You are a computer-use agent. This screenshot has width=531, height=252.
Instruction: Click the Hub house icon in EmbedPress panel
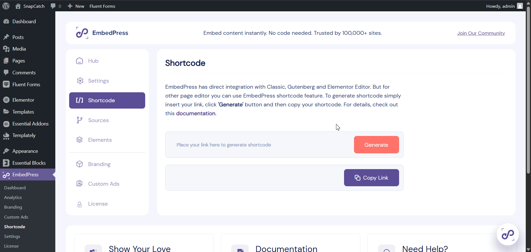79,61
